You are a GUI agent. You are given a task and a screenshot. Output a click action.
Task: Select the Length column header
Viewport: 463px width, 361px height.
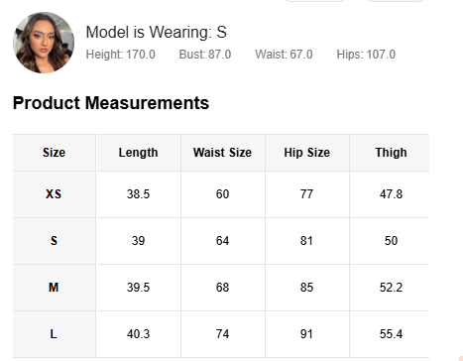[139, 153]
